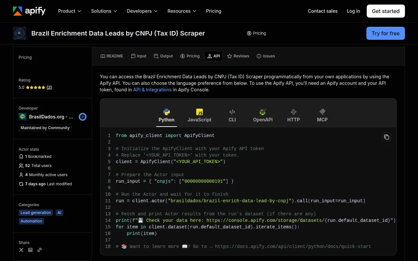418x261 pixels.
Task: Expand the Solutions menu
Action: (104, 11)
